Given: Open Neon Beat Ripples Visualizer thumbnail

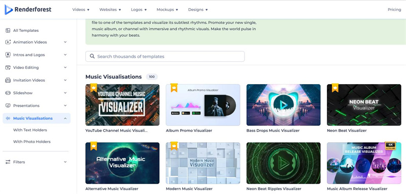Looking at the screenshot, I should click(x=284, y=163).
